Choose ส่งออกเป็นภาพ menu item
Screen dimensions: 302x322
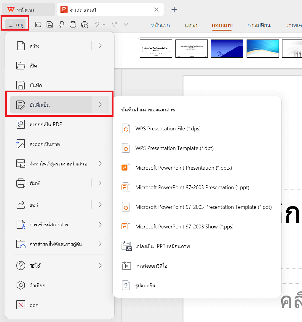pyautogui.click(x=59, y=144)
